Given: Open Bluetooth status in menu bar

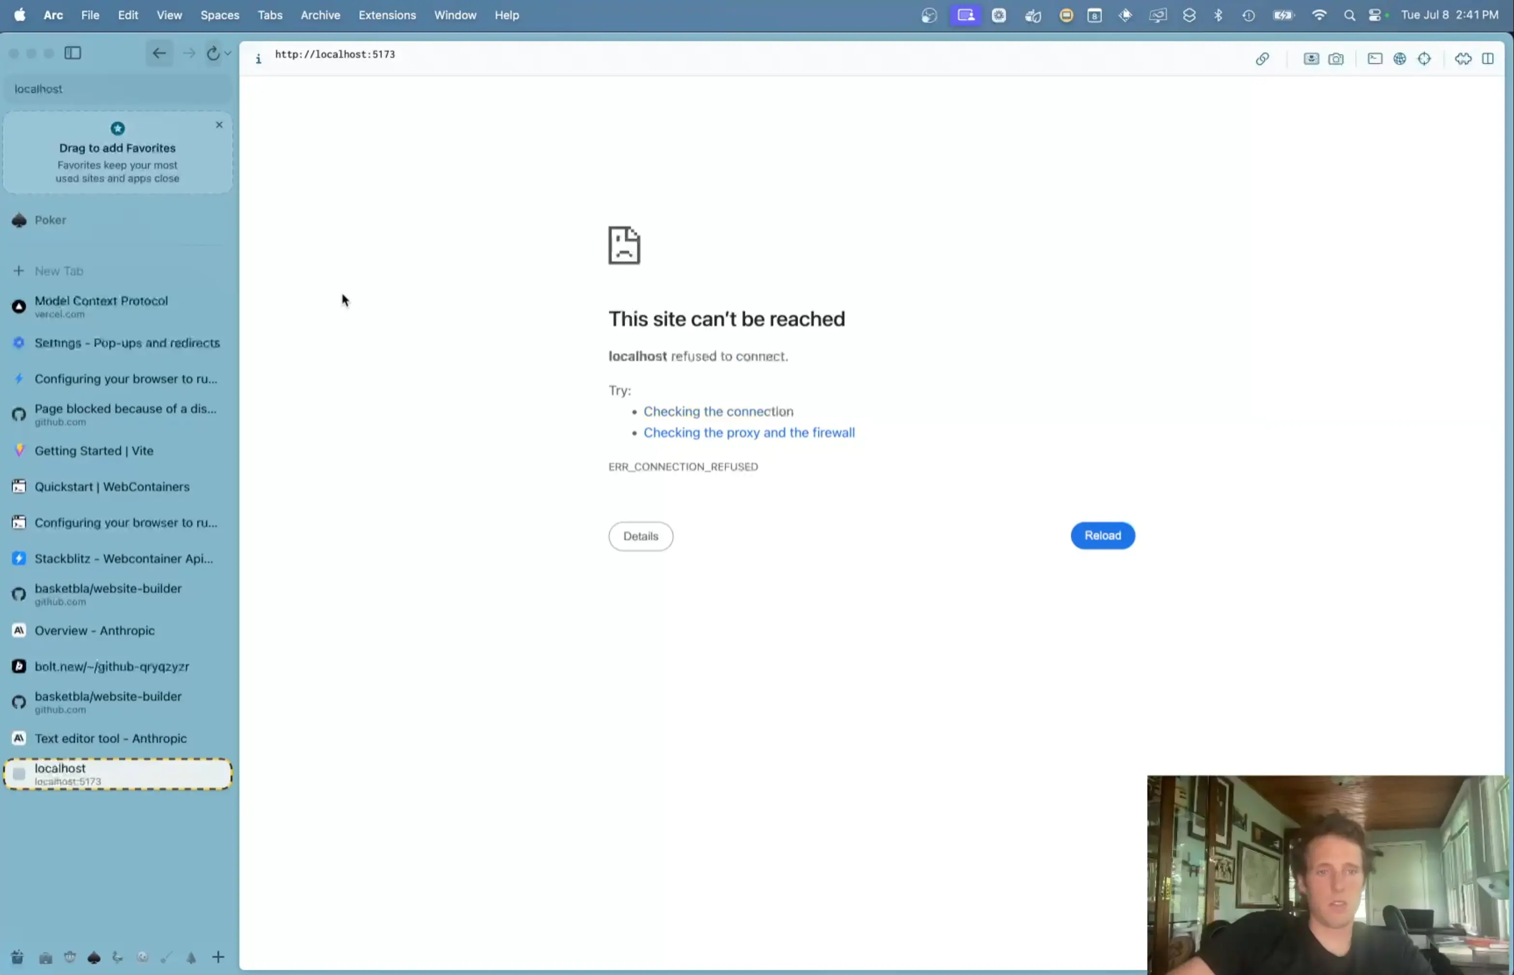Looking at the screenshot, I should 1218,15.
